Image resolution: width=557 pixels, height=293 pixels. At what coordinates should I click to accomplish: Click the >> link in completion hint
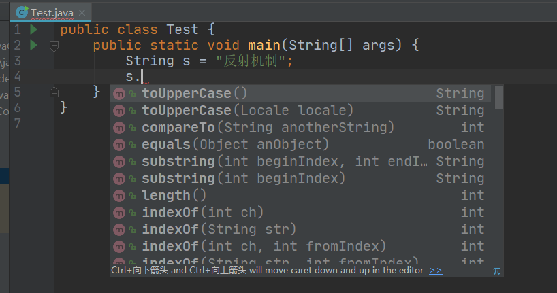click(436, 271)
